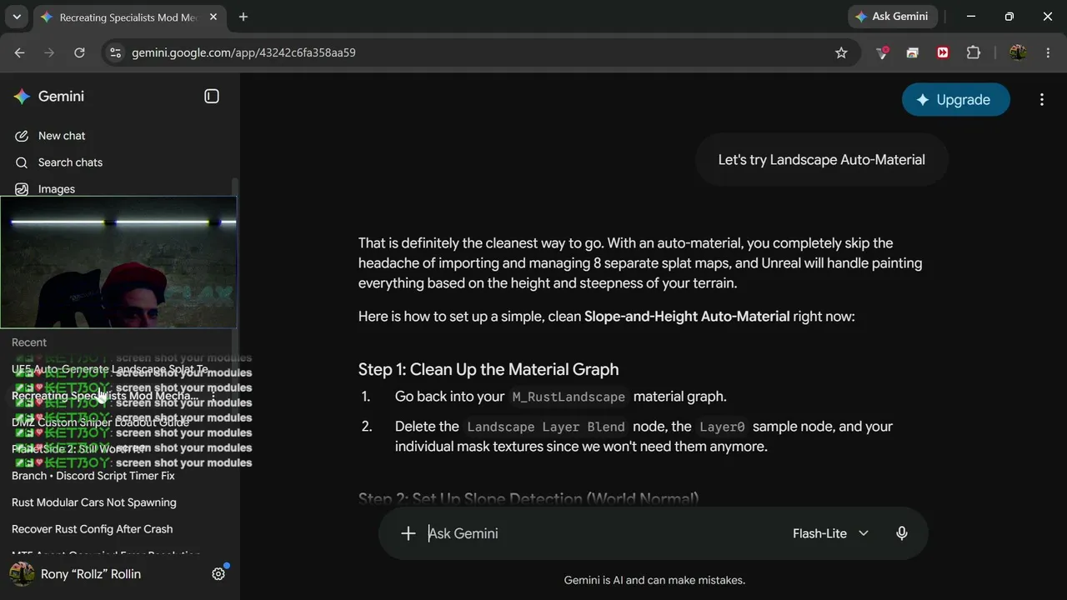
Task: Open the extension with the red notification badge
Action: point(882,52)
